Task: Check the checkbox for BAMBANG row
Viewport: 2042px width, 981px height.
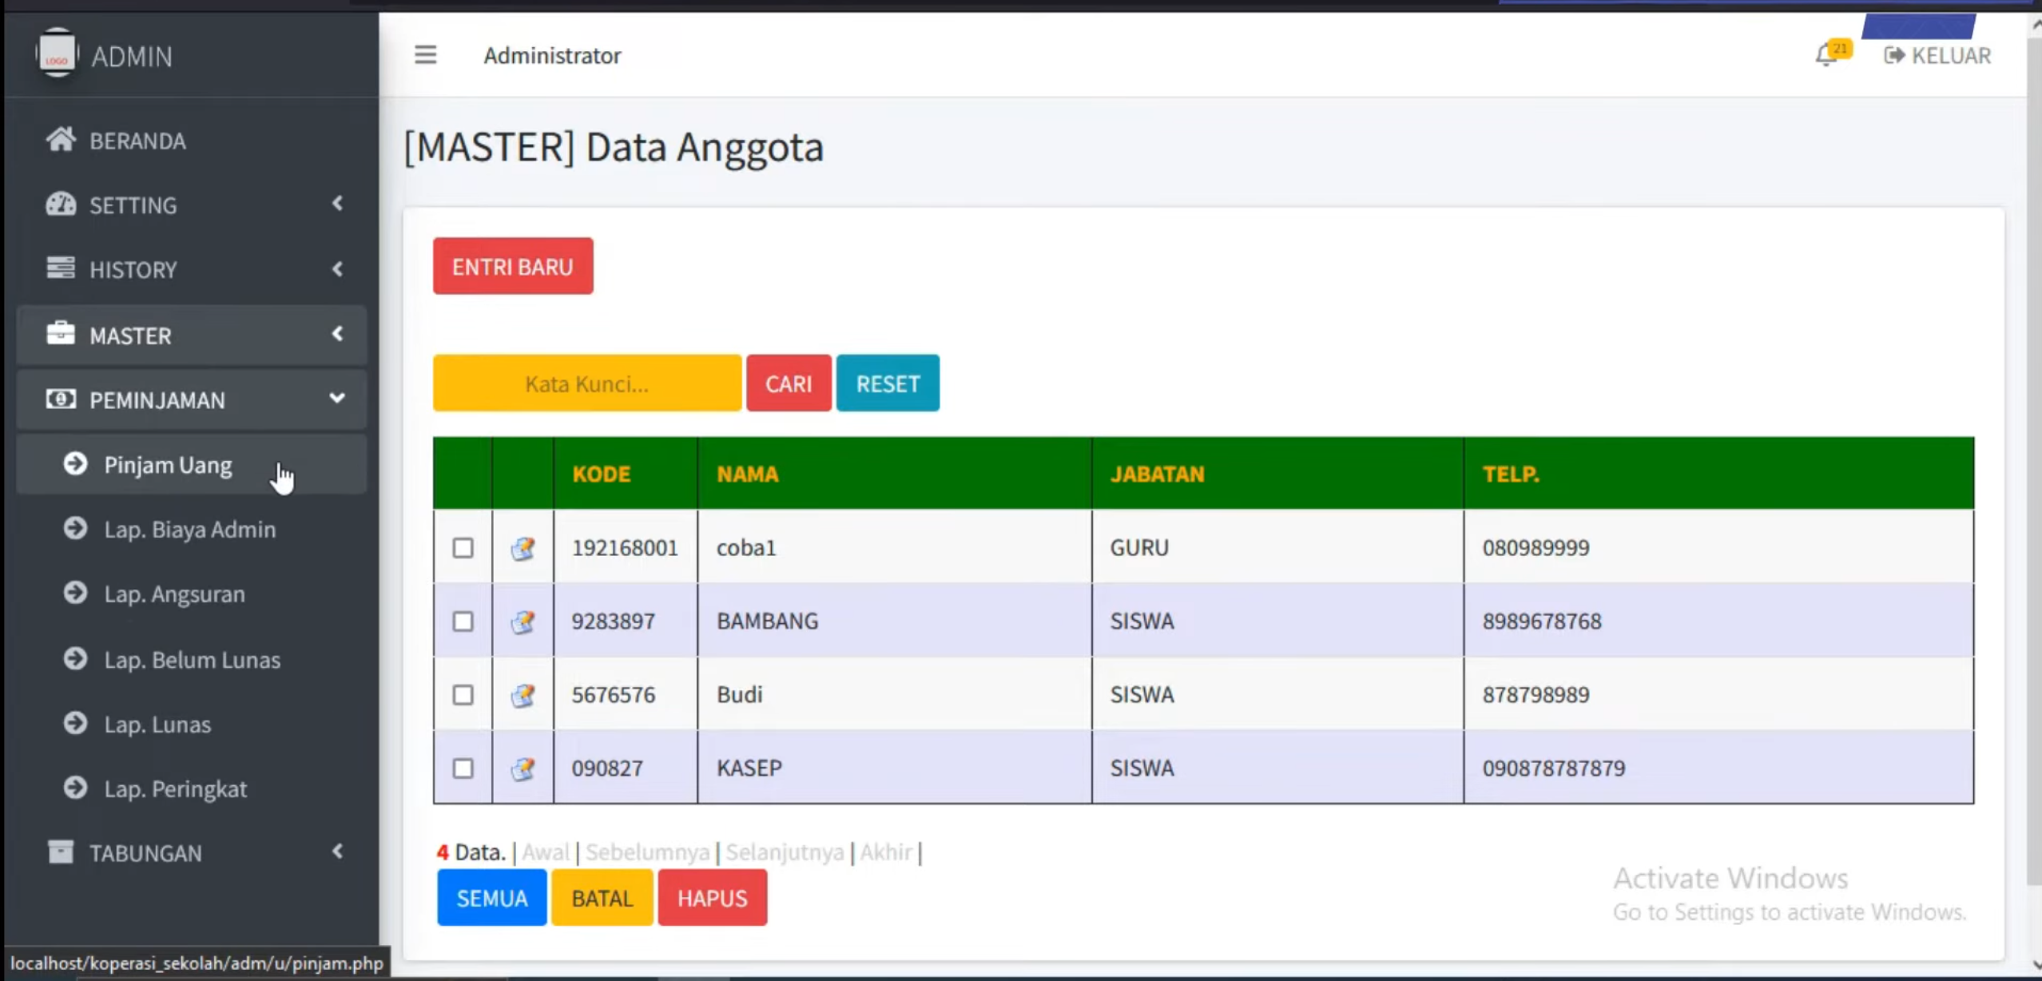Action: click(x=463, y=622)
